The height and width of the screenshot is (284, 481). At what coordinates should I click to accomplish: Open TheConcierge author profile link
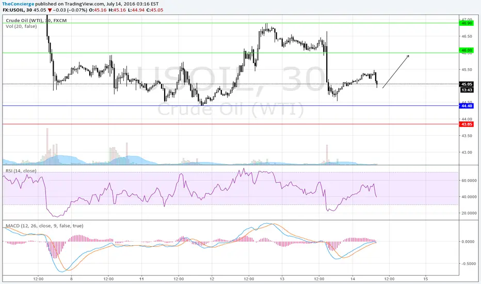point(18,4)
